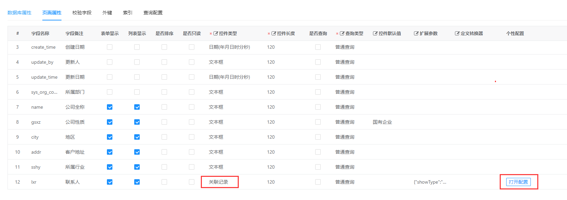Click the edit icon beside 扩展参数 header
Viewport: 567px width, 200px height.
416,33
